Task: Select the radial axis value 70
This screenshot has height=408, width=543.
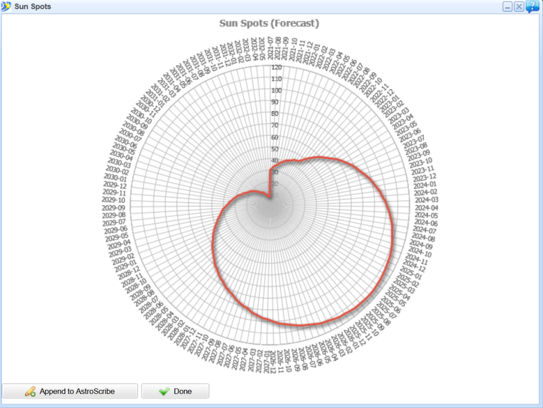Action: pyautogui.click(x=275, y=126)
